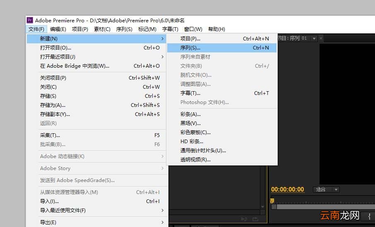Expand the 导出(E) submenu
This screenshot has height=227, width=375.
pyautogui.click(x=96, y=222)
